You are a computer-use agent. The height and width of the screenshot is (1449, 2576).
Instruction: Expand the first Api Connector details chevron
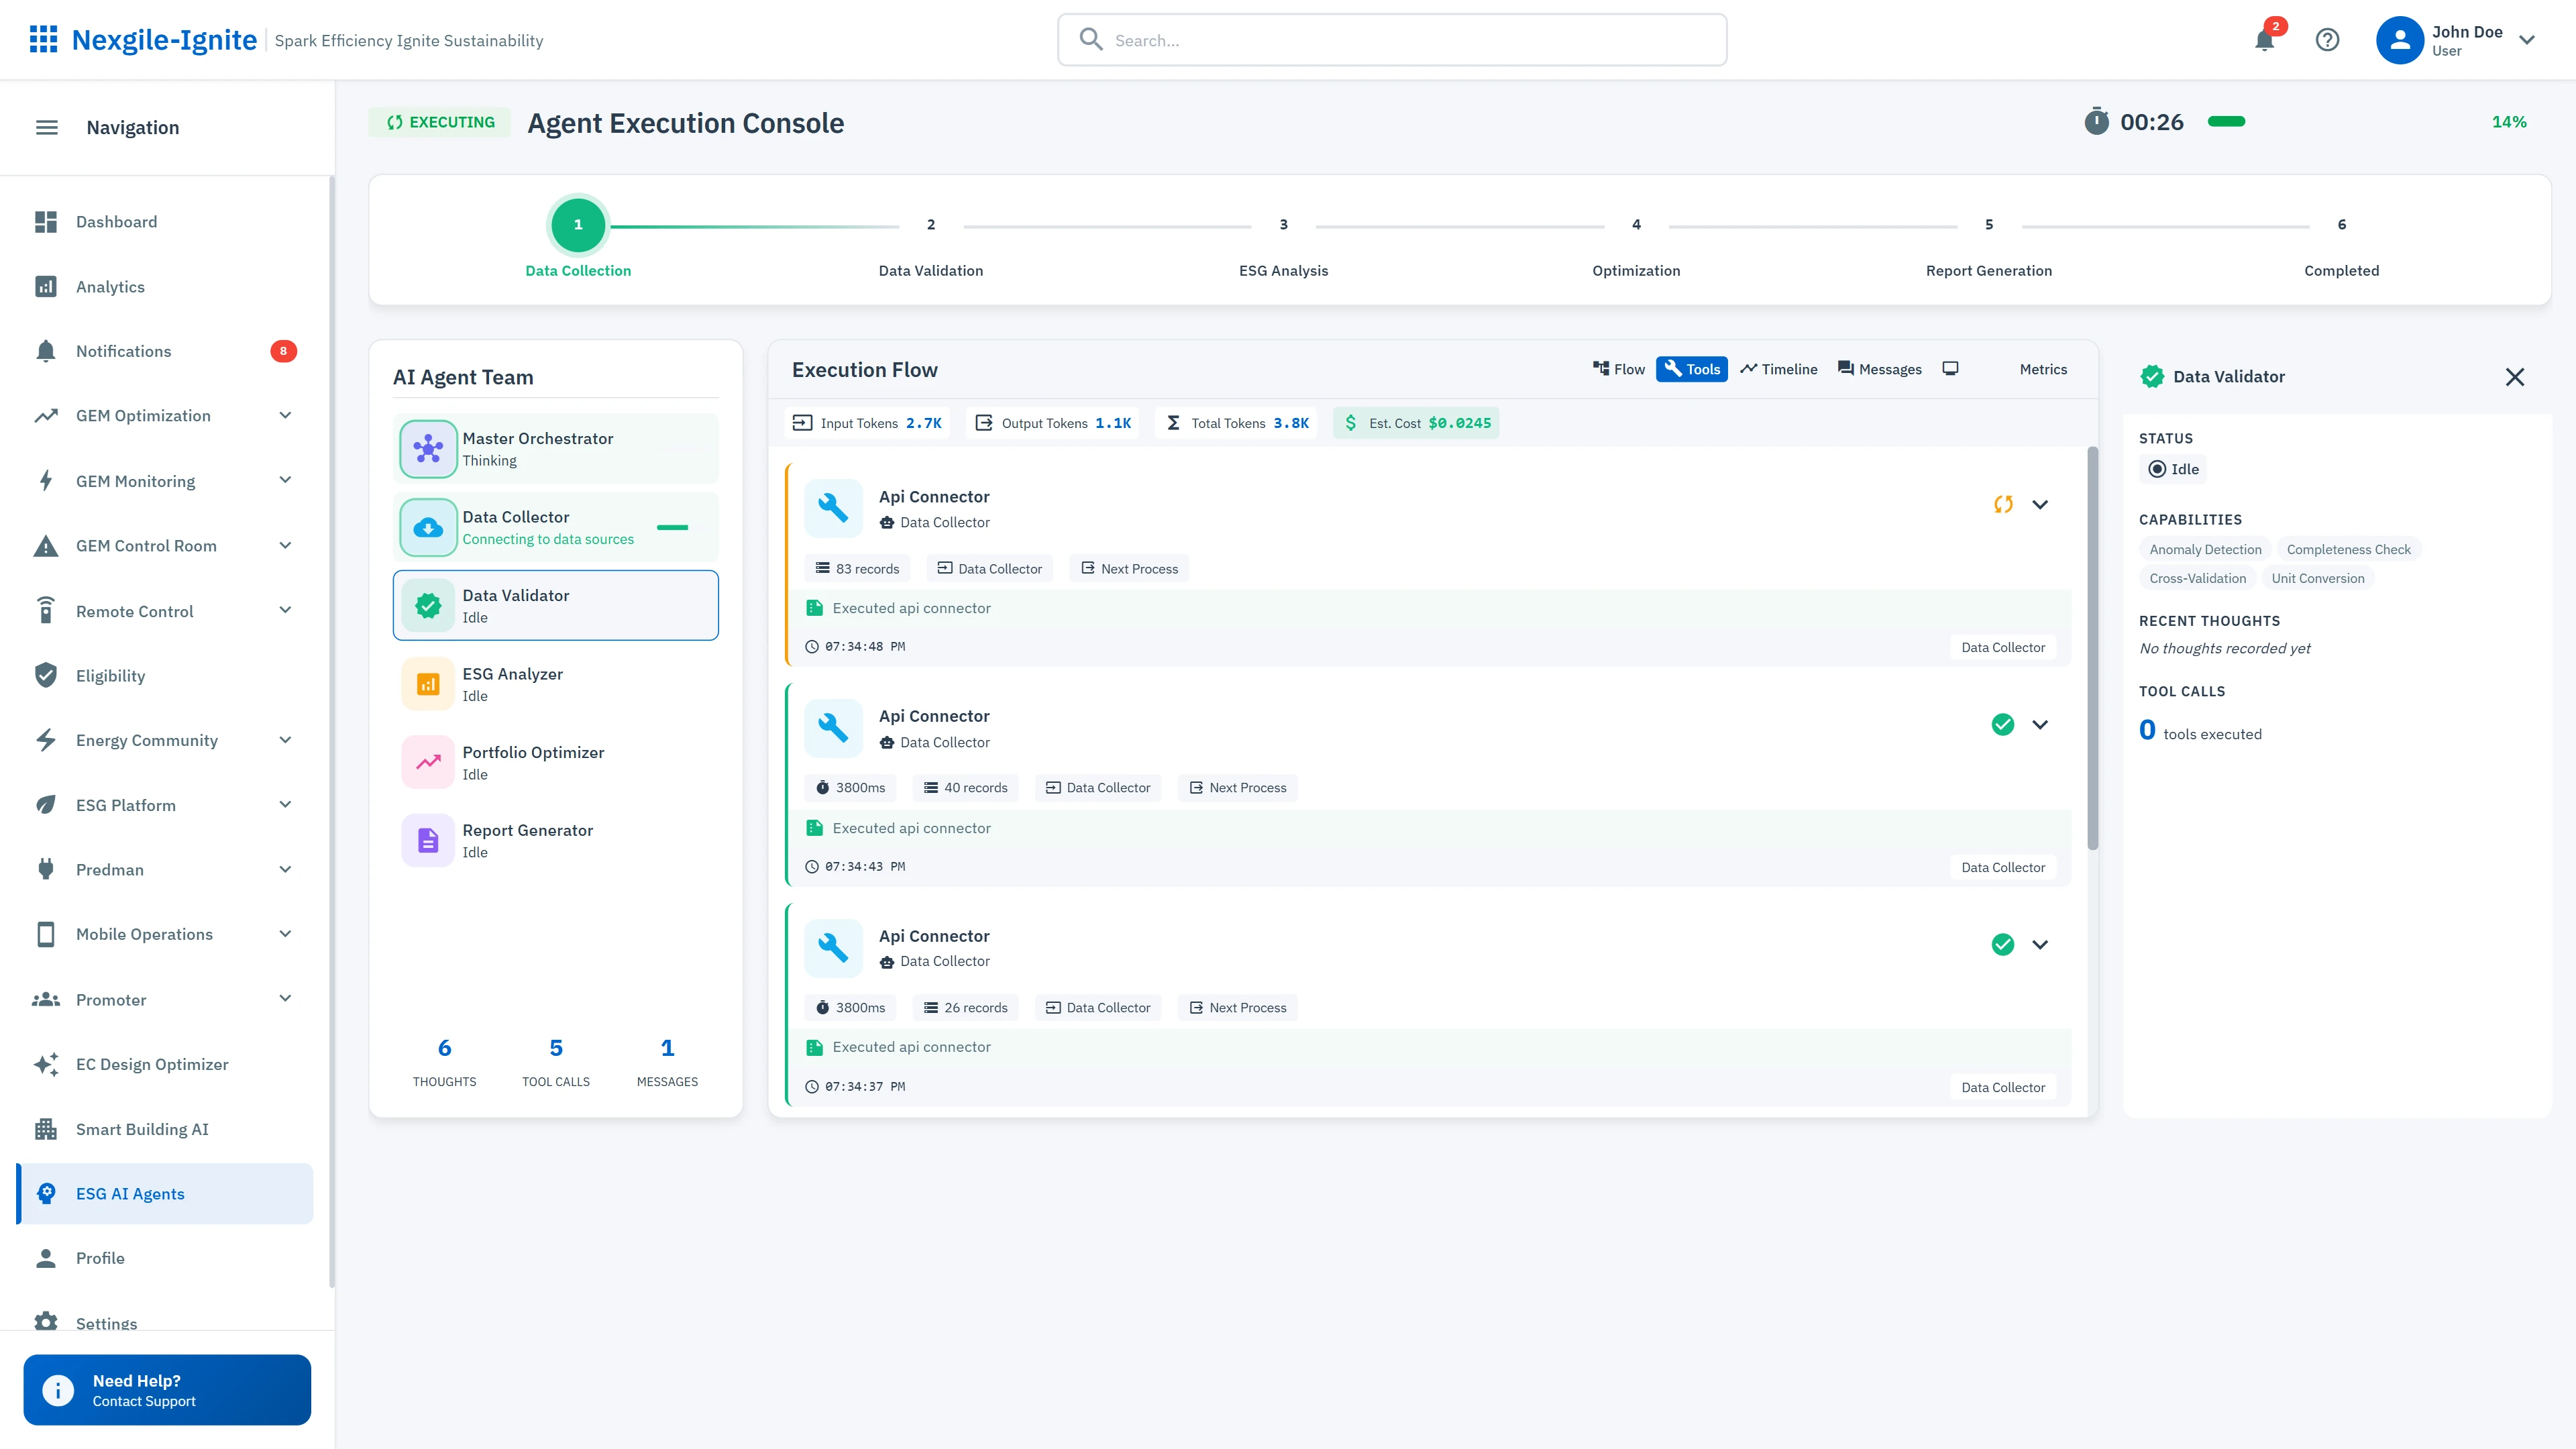coord(2040,504)
